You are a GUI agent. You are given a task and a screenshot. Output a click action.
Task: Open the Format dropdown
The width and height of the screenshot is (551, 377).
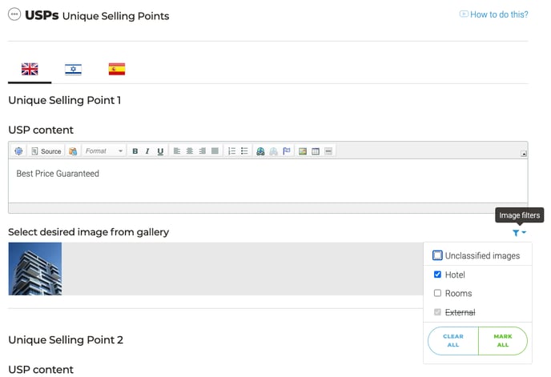pos(104,151)
